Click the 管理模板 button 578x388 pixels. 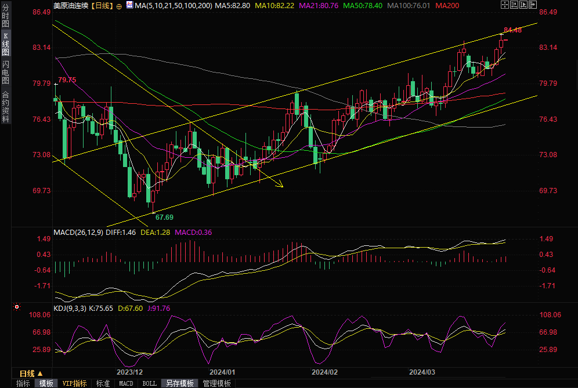[216, 383]
